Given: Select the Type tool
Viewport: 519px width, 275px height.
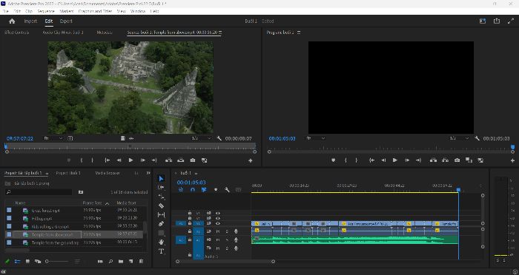Looking at the screenshot, I should 161,251.
